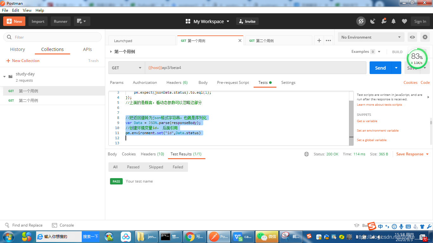
Task: Click the 83% network speed floating widget
Action: (417, 58)
